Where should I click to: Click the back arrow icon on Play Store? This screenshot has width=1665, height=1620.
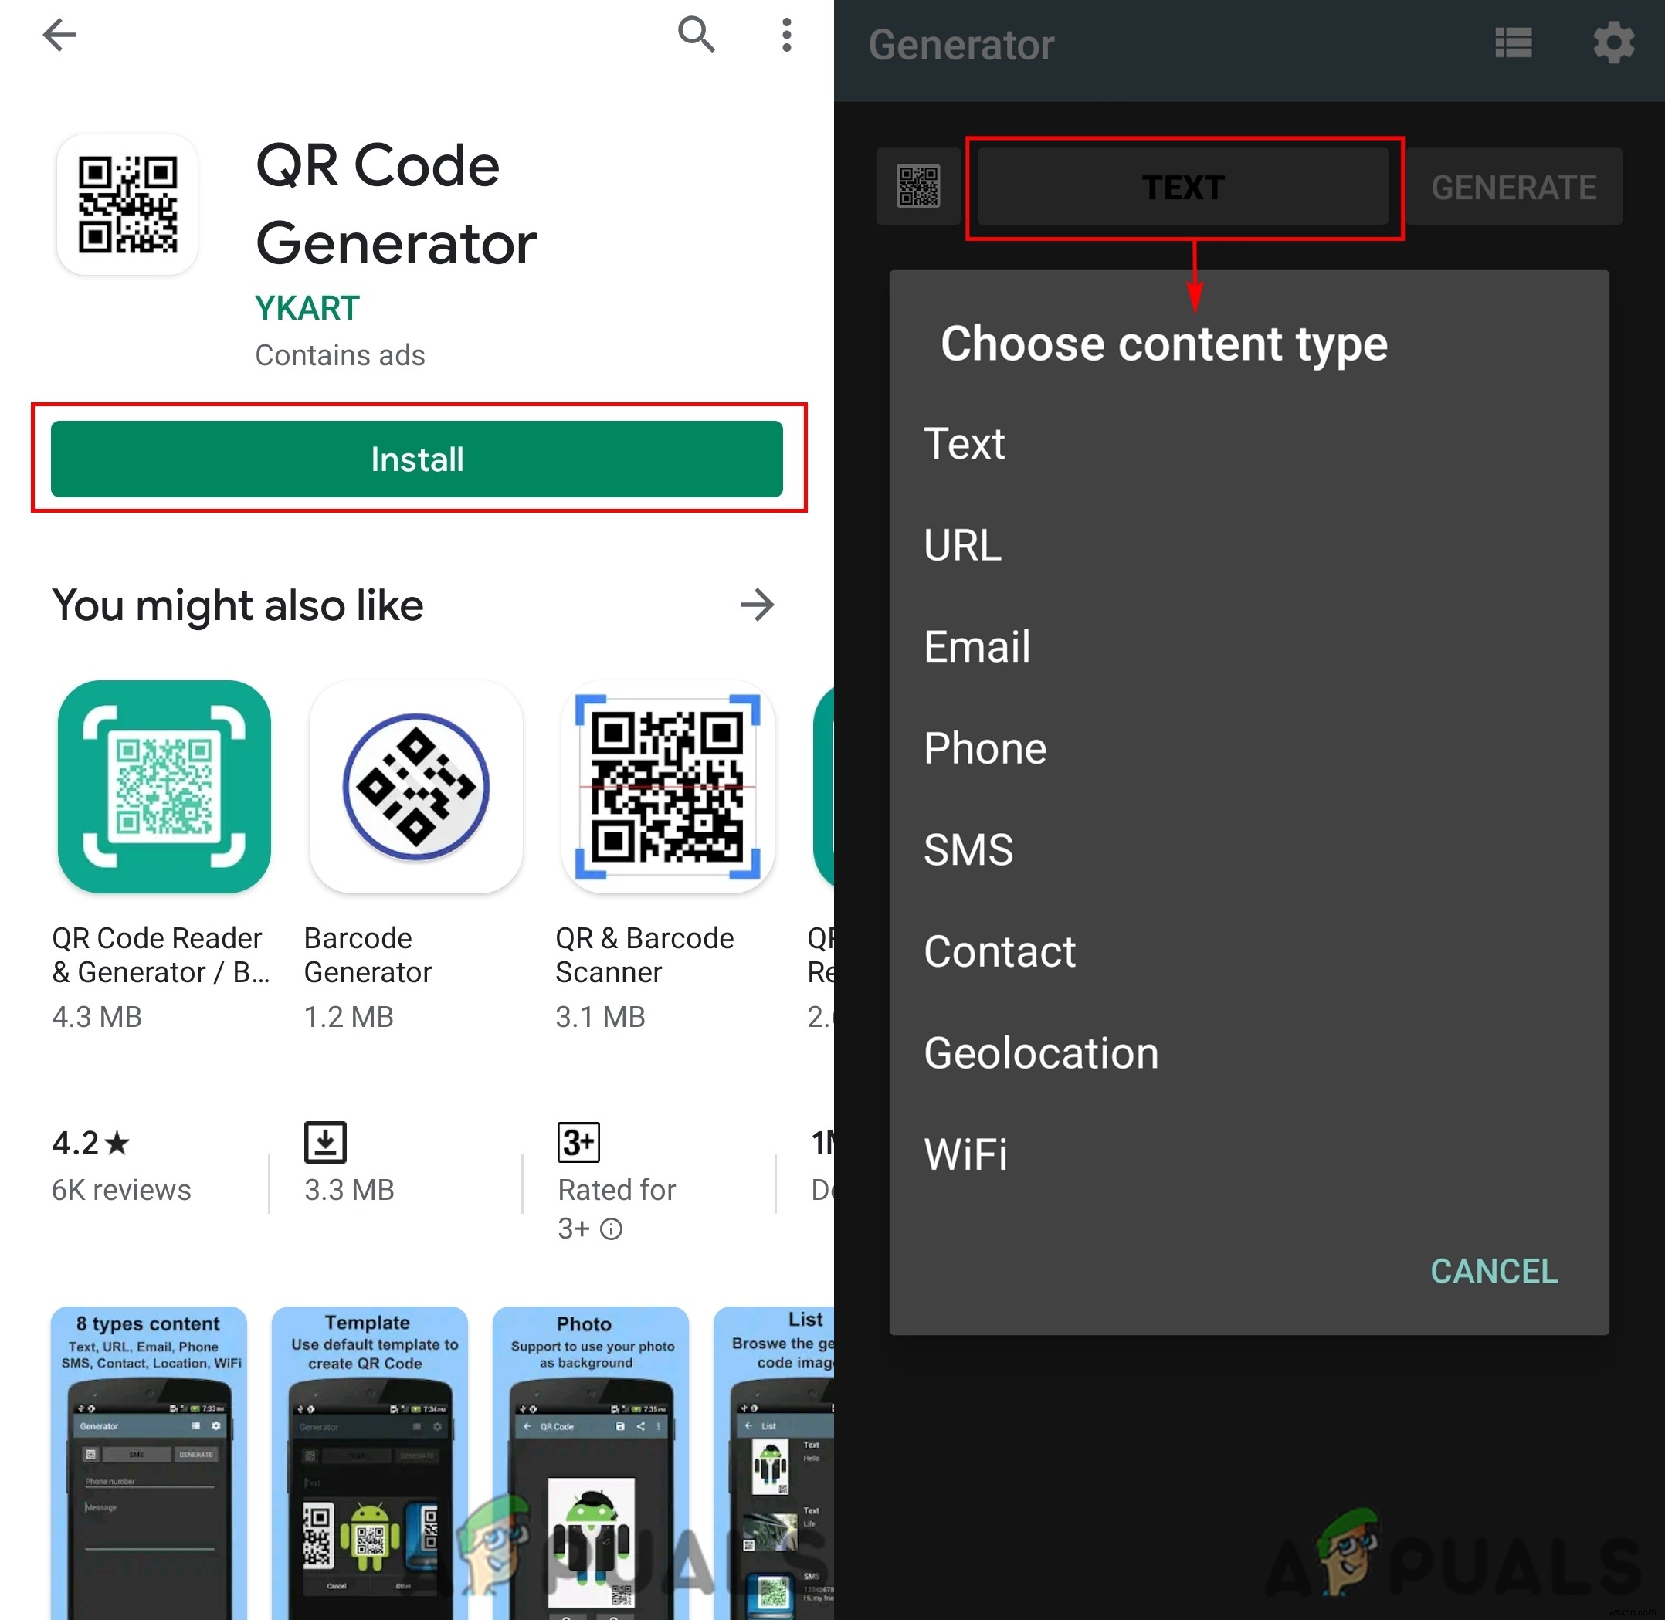click(63, 39)
